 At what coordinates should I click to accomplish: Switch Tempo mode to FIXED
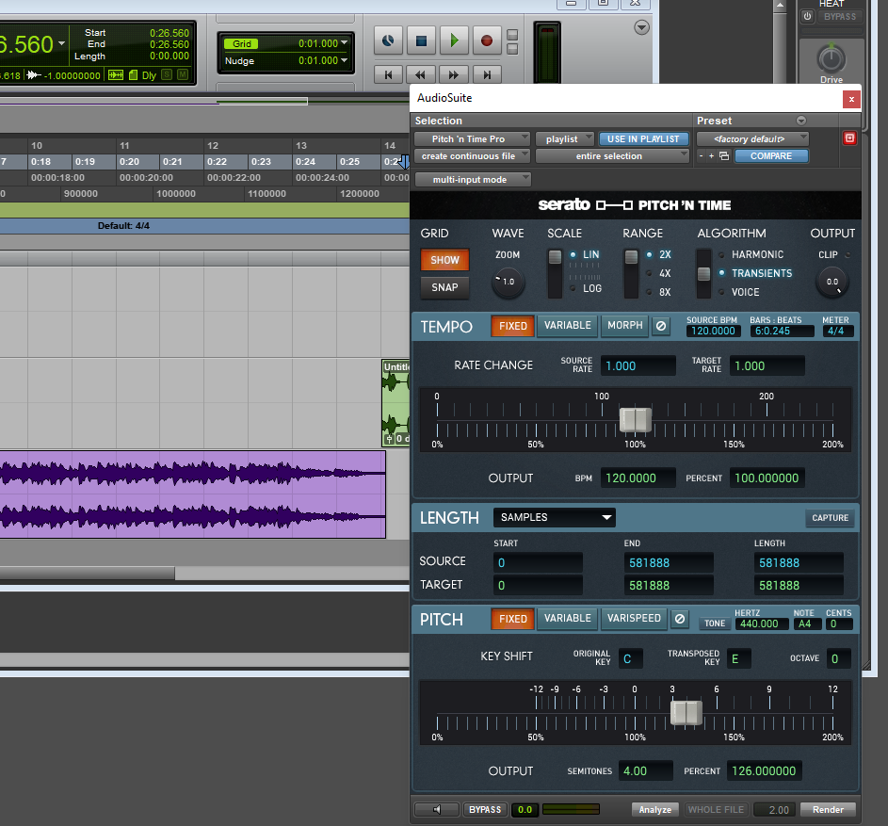512,326
